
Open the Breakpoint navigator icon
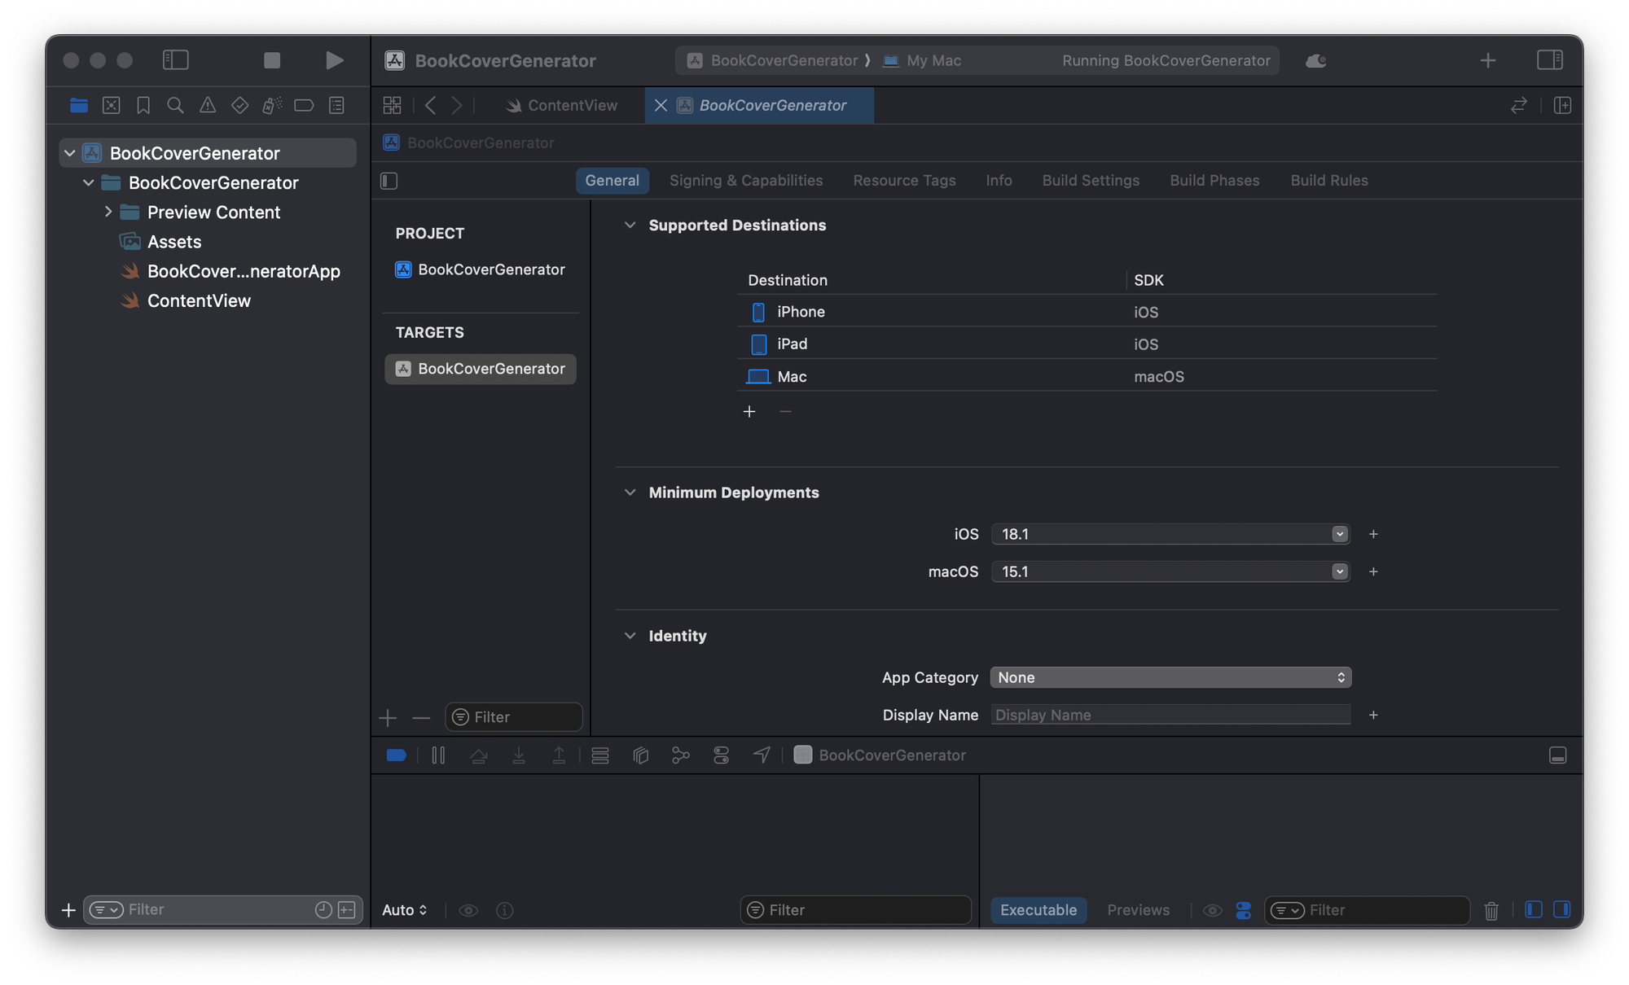point(304,105)
